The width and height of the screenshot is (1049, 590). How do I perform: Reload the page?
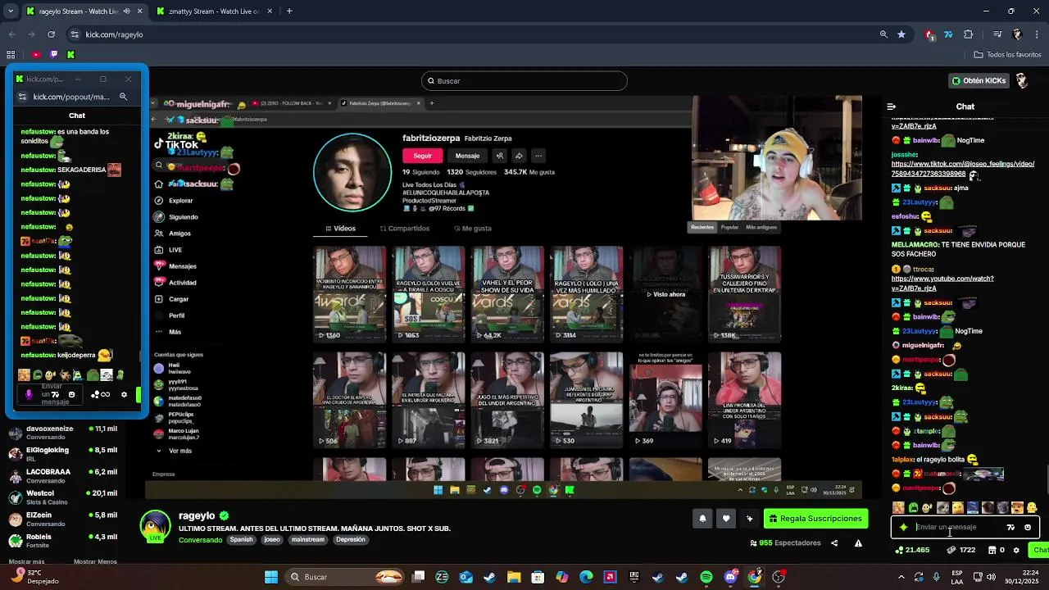(x=51, y=34)
